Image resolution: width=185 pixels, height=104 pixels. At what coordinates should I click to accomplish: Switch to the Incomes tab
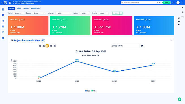(x=19, y=8)
